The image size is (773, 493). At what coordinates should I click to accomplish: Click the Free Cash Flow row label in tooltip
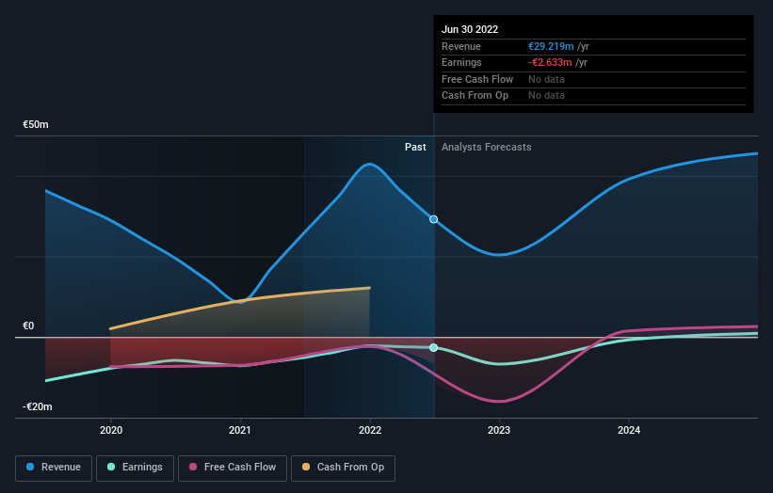coord(476,79)
